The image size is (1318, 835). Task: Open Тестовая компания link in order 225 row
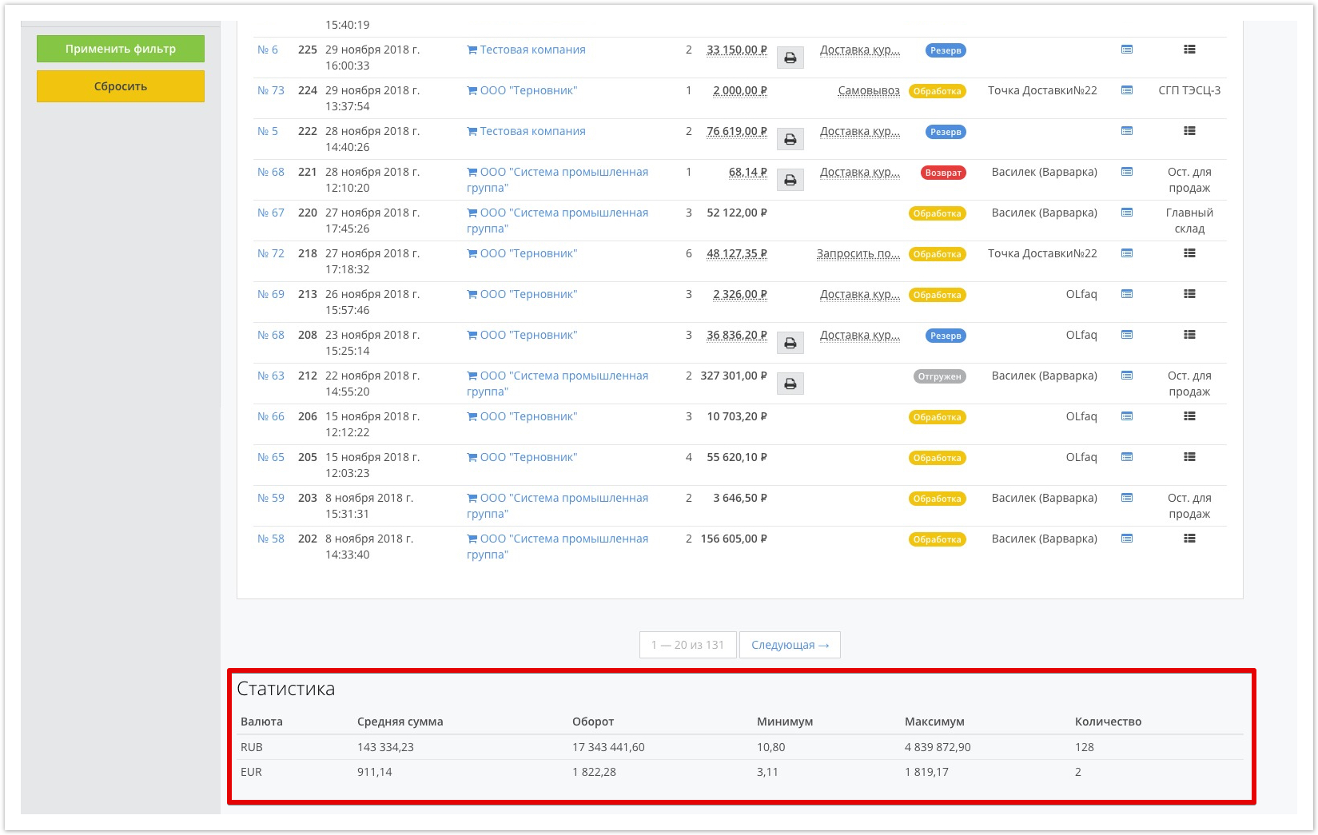tap(526, 50)
